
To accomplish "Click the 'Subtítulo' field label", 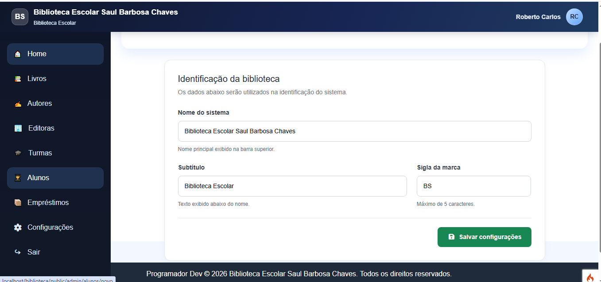I will click(x=191, y=167).
